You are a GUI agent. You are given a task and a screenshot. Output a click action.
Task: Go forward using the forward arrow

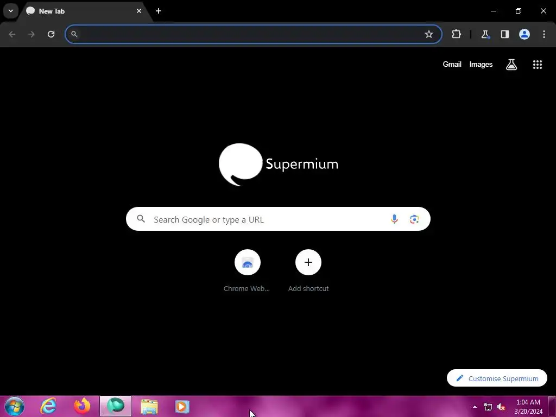[x=31, y=34]
